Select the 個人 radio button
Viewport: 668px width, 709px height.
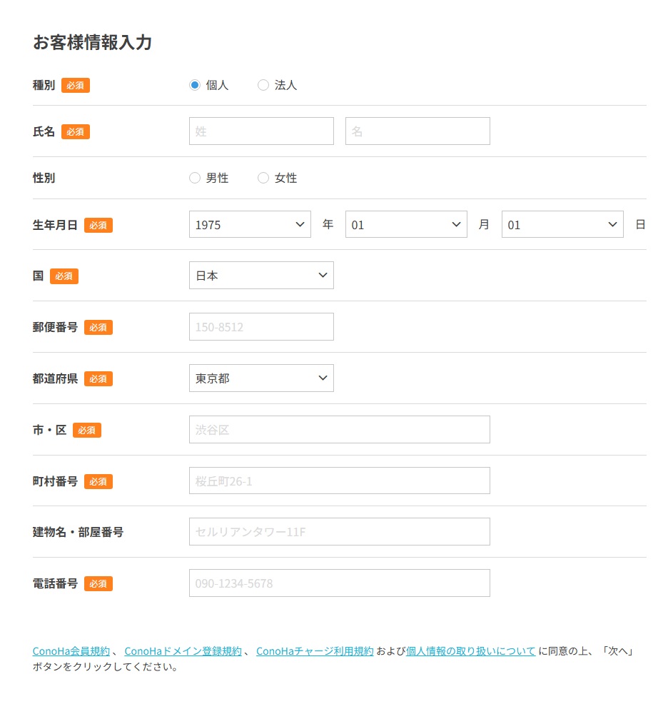(x=195, y=85)
